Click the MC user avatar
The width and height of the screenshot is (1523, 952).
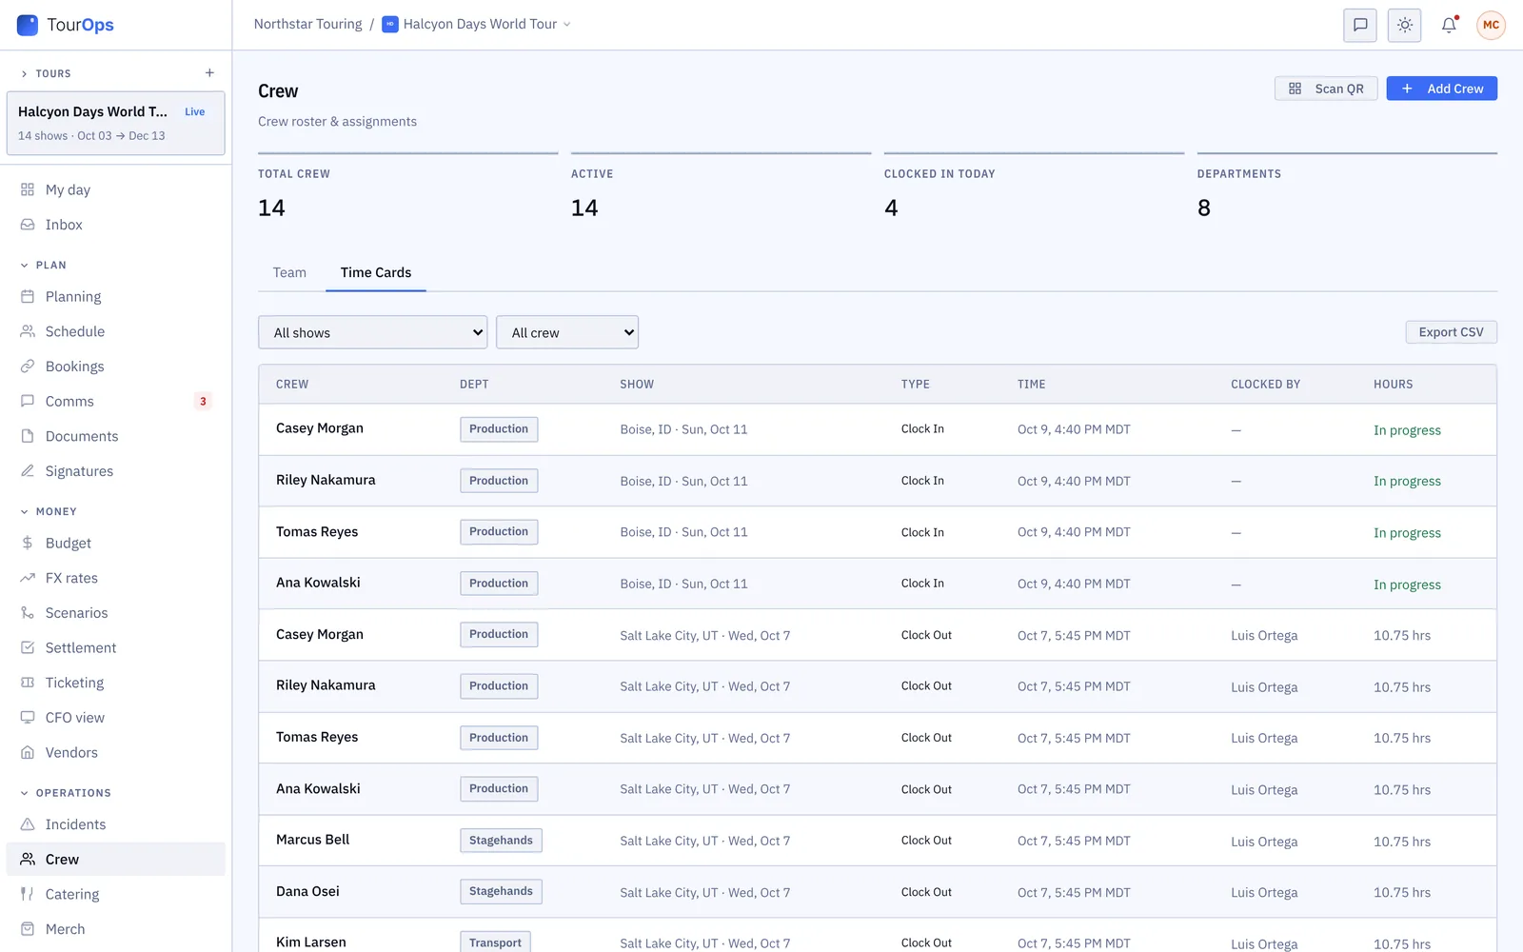[x=1491, y=26]
